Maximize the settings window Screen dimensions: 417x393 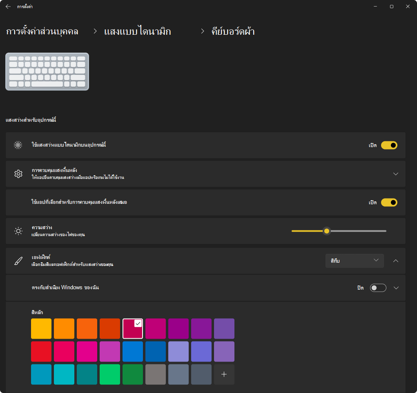391,7
